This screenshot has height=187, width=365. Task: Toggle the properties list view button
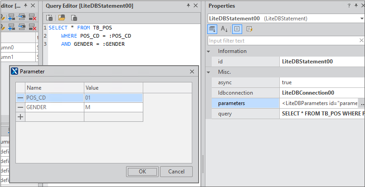point(237,29)
